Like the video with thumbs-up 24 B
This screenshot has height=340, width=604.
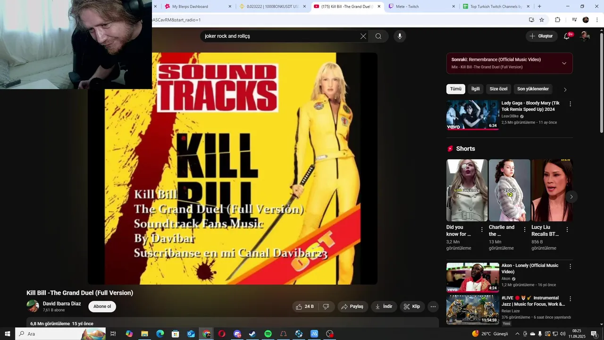pos(305,306)
